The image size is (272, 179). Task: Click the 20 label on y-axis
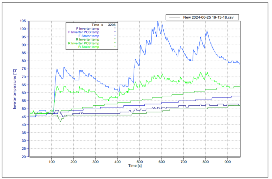(x=24, y=157)
